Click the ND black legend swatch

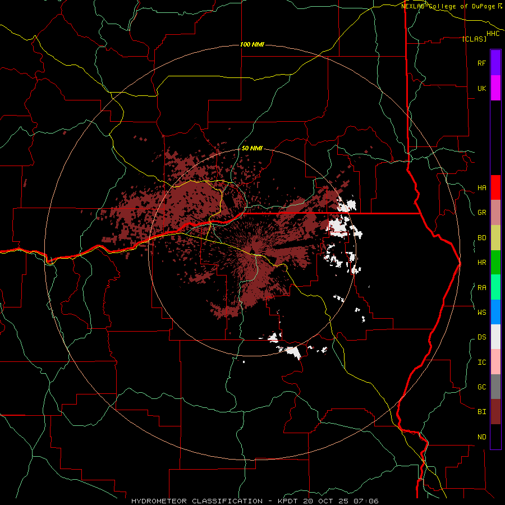[495, 437]
